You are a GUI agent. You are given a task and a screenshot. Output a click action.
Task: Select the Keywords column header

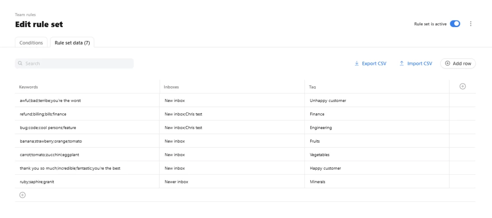click(29, 87)
